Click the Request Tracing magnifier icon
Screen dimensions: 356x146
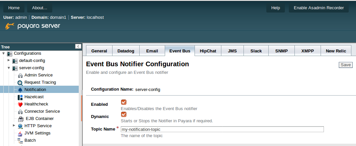point(20,82)
